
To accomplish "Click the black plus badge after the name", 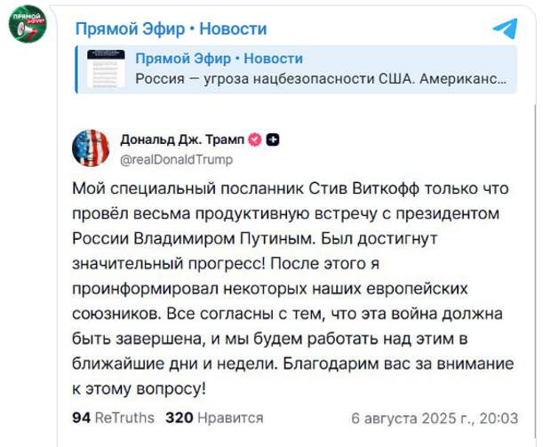I will (x=274, y=140).
